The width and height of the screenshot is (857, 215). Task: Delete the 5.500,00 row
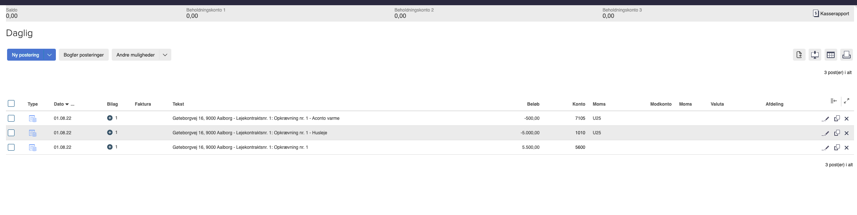point(847,148)
